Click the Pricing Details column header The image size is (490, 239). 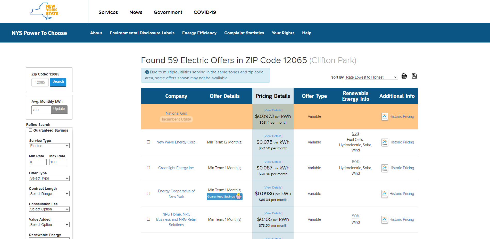click(273, 96)
